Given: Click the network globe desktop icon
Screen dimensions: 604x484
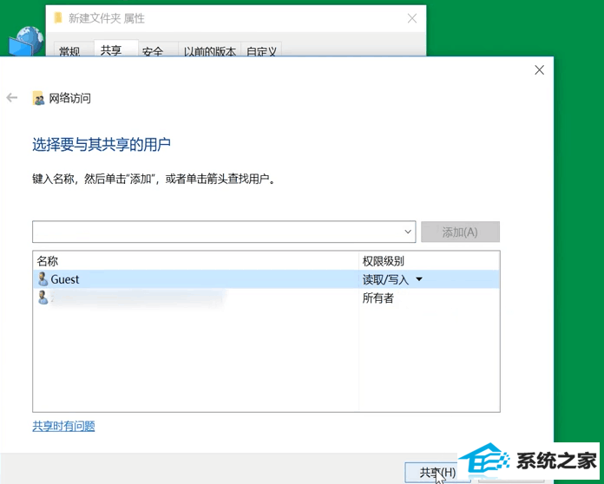Looking at the screenshot, I should point(26,41).
